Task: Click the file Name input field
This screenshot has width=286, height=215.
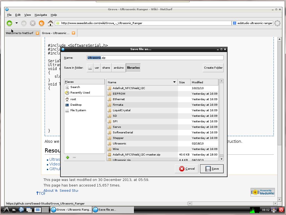Action: [155, 58]
